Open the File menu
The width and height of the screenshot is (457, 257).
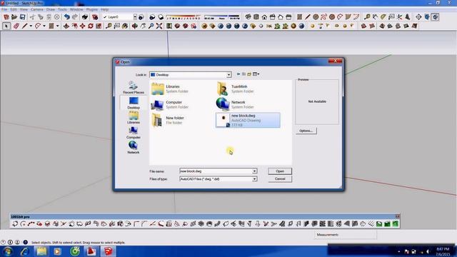4,9
